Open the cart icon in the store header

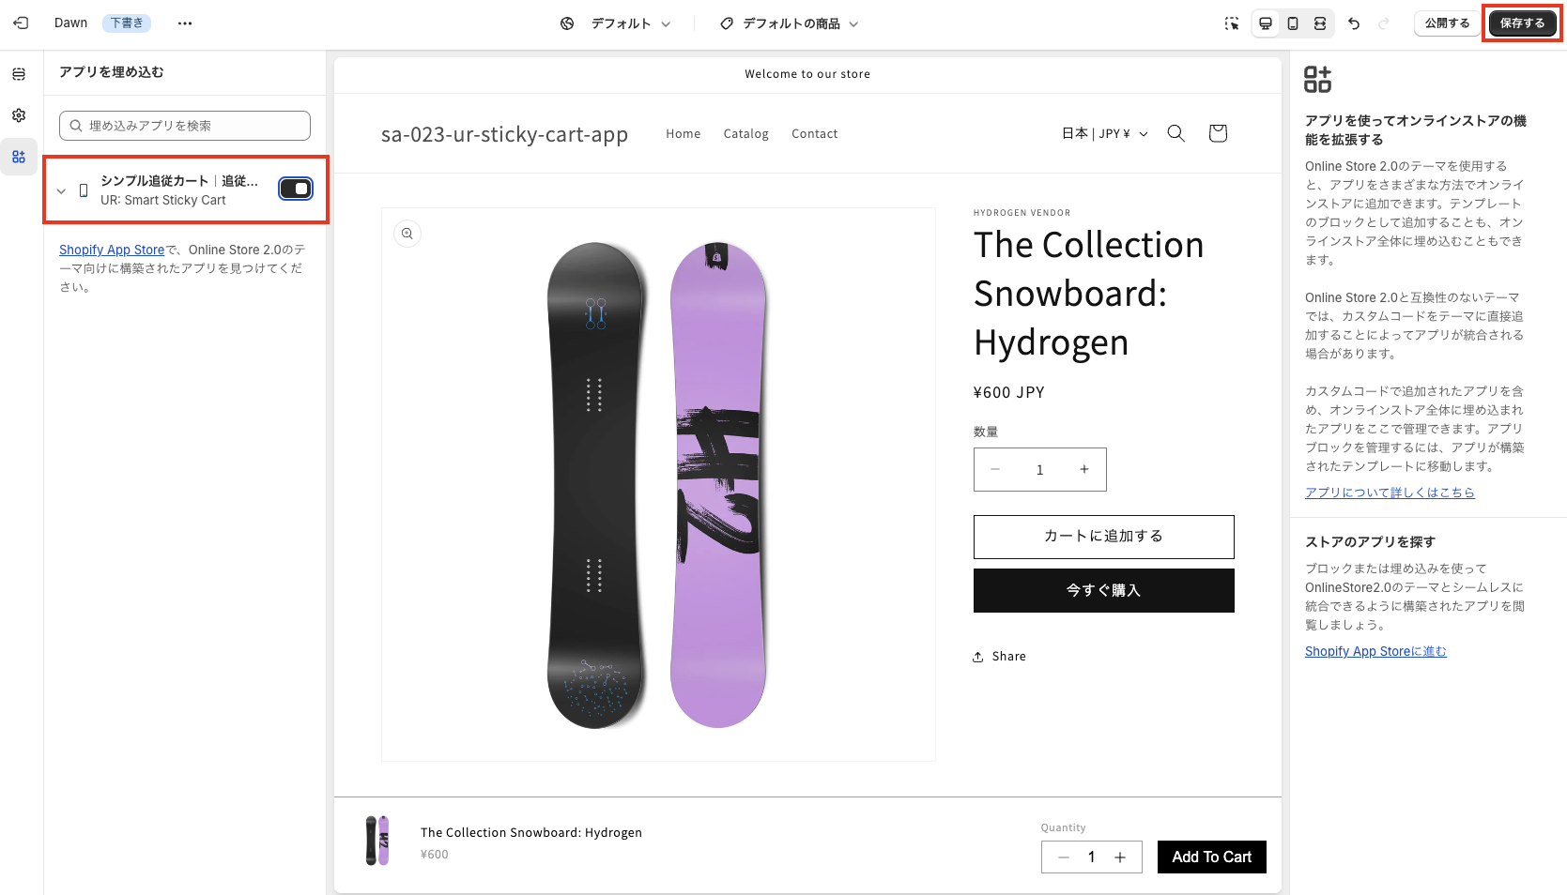(x=1218, y=133)
